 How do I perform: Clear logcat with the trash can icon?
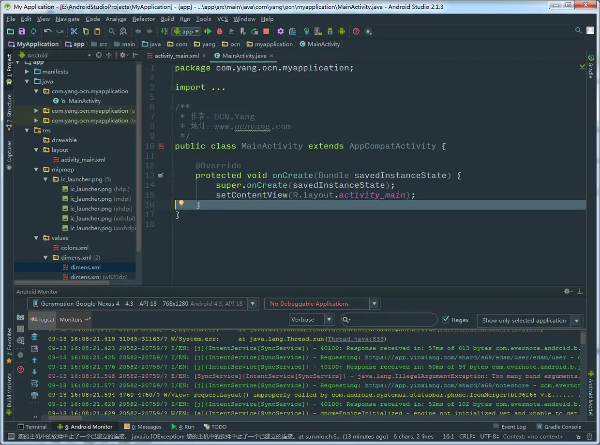(x=34, y=337)
